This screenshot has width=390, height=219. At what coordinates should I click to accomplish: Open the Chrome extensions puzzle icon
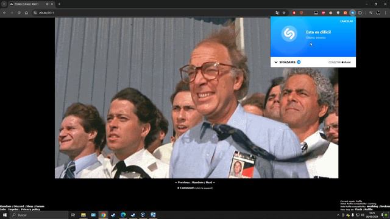tap(360, 13)
